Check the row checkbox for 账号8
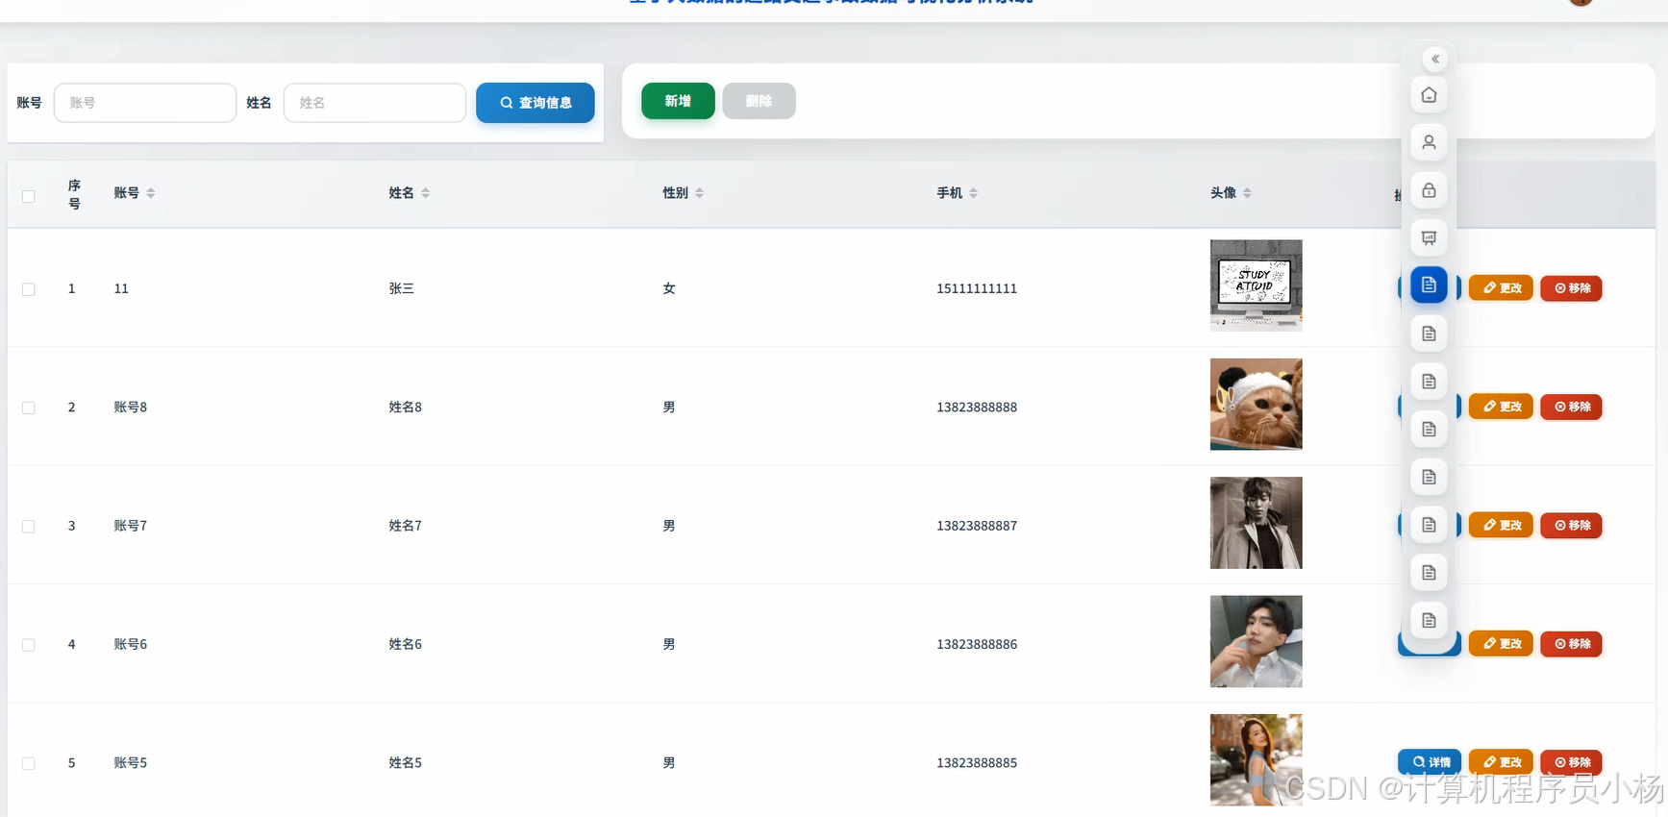 pyautogui.click(x=29, y=408)
